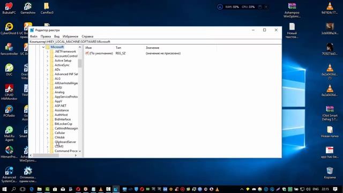Select the Analog key in tree
This screenshot has width=343, height=193.
pyautogui.click(x=59, y=92)
